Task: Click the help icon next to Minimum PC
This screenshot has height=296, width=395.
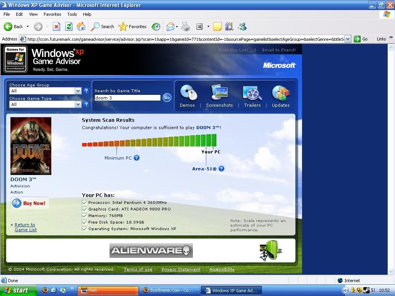Action: [137, 158]
